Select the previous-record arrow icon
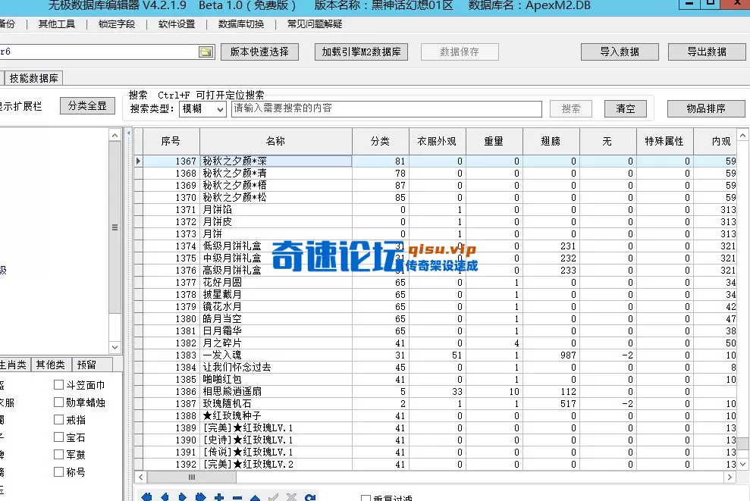The image size is (750, 501). click(165, 495)
